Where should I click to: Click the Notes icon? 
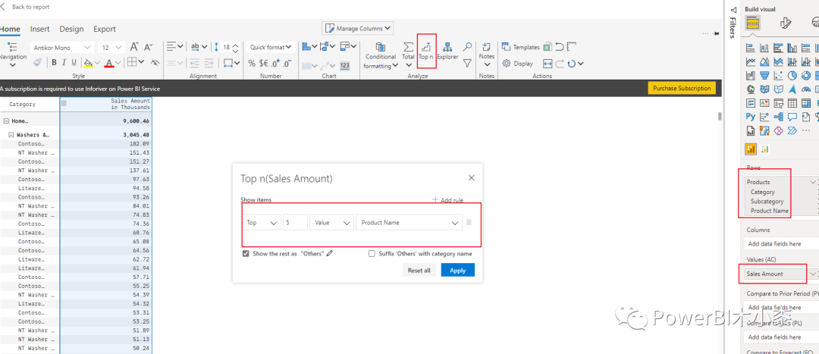tap(486, 47)
